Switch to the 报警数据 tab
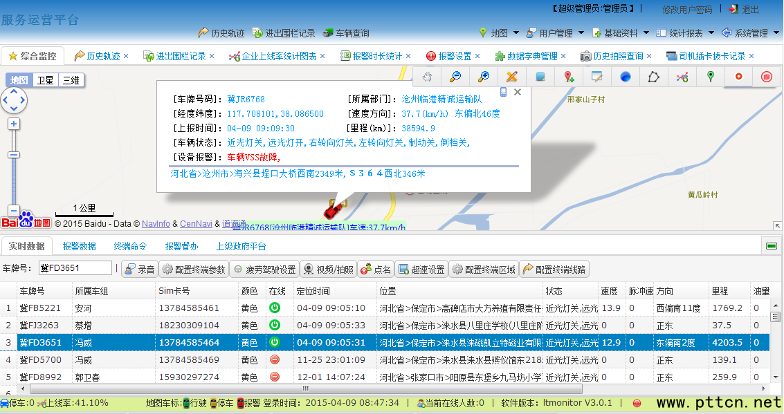This screenshot has height=414, width=784. click(x=79, y=246)
